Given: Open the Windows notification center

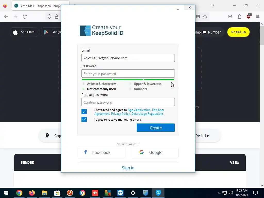Looking at the screenshot, I should click(255, 193).
